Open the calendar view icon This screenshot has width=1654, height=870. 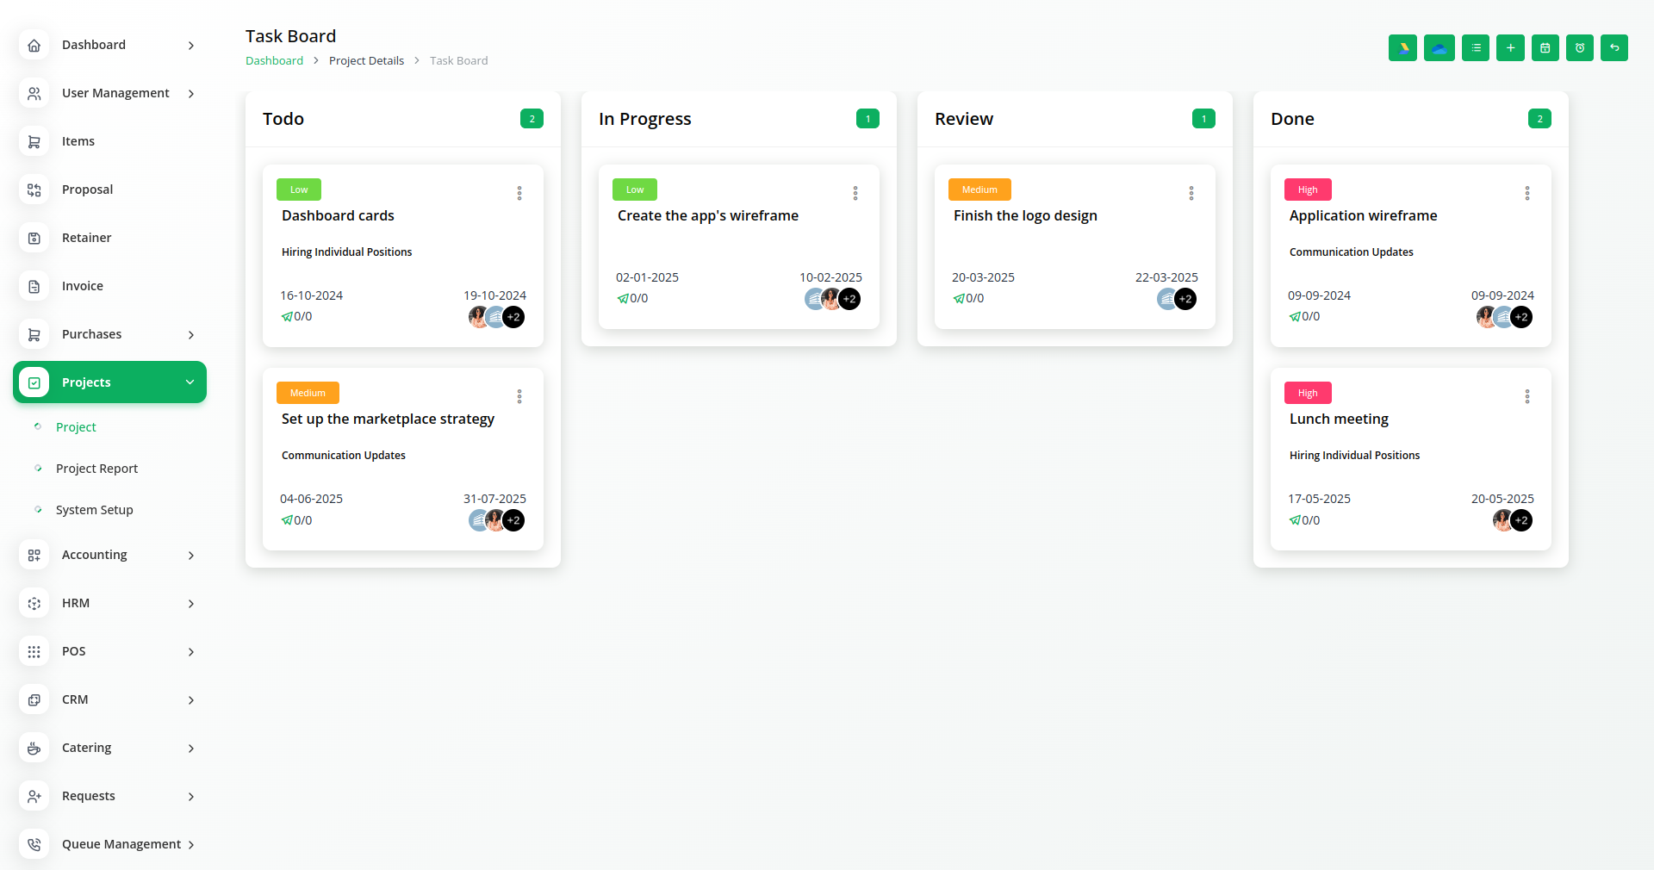(x=1545, y=48)
